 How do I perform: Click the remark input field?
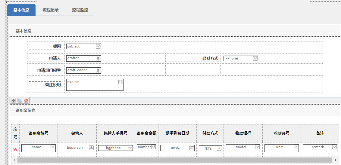320,148
